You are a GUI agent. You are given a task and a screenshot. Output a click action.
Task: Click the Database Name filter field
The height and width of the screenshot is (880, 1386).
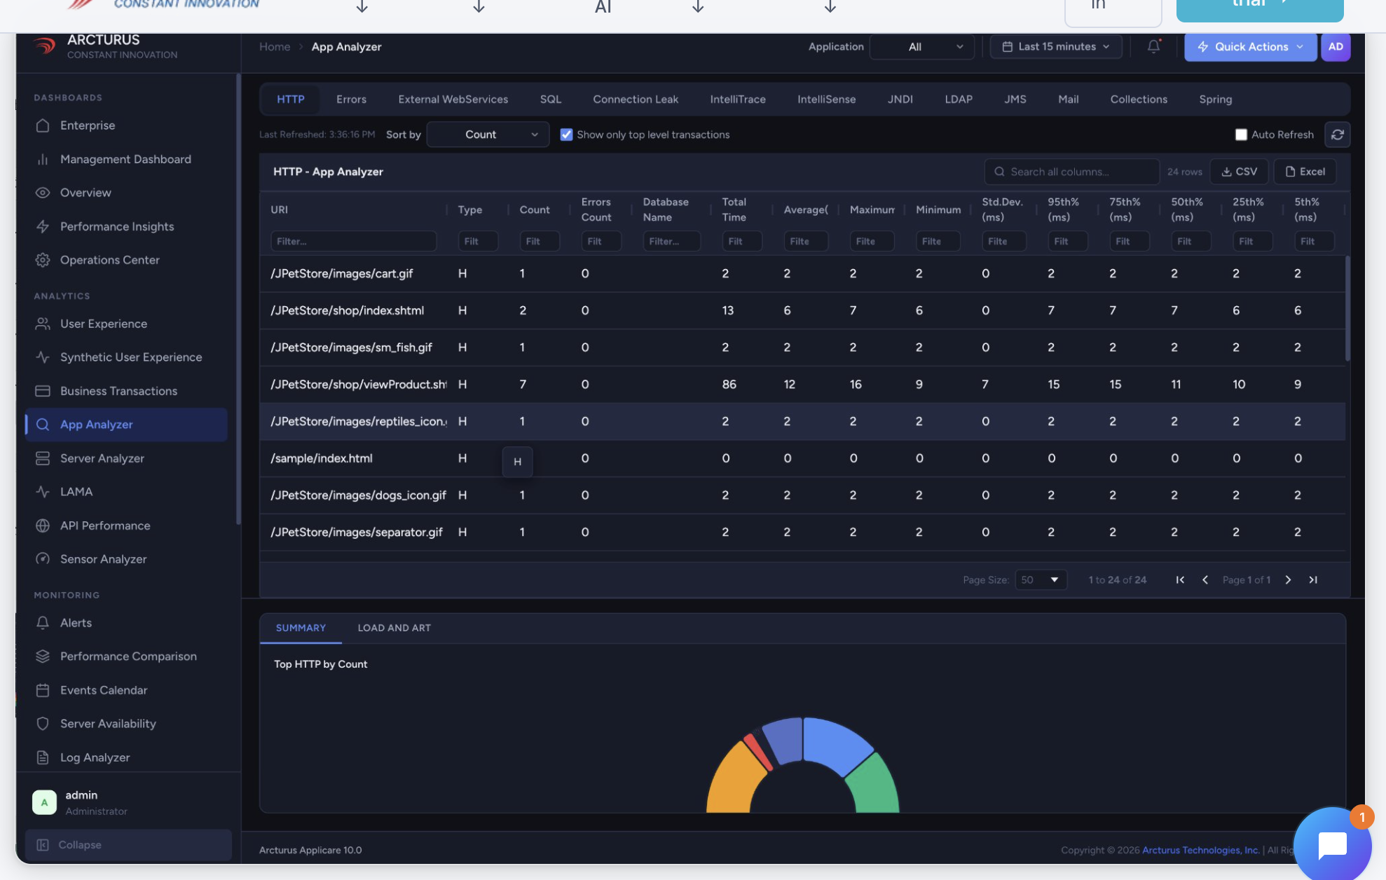[671, 241]
